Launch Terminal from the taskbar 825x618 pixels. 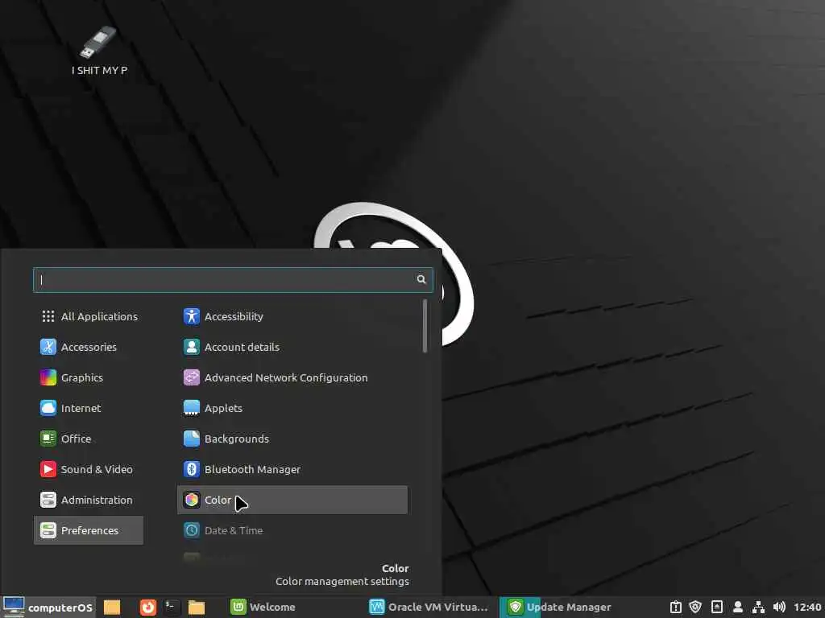[172, 607]
